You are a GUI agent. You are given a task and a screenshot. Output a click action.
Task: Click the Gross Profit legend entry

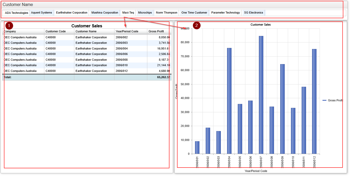pos(333,100)
